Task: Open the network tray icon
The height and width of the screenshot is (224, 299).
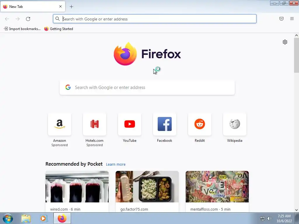Action: tap(263, 218)
